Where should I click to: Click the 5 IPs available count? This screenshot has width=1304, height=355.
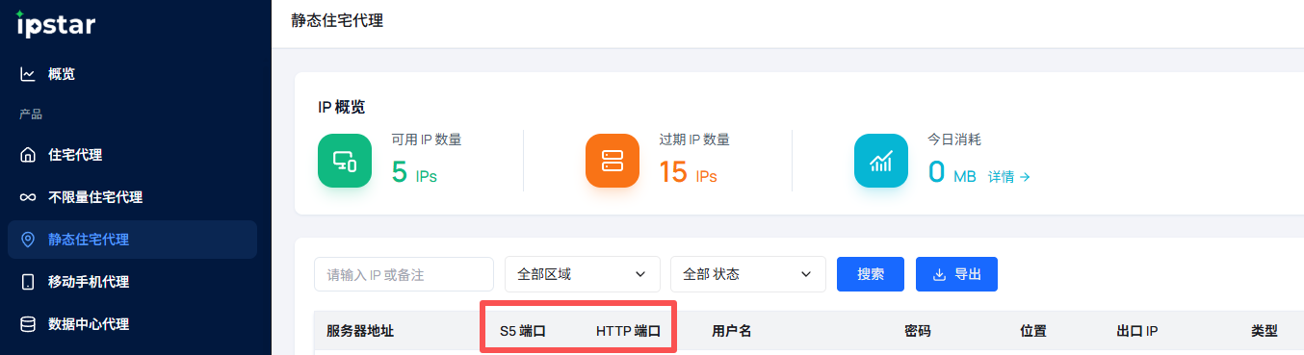click(x=414, y=172)
